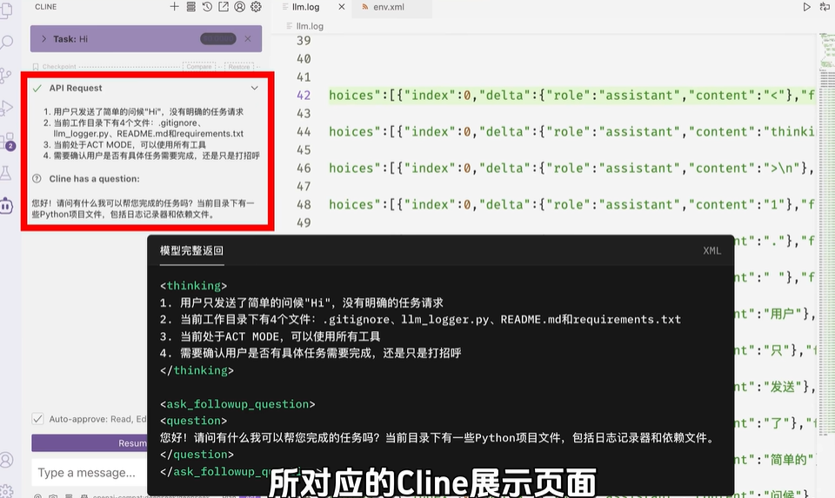Image resolution: width=835 pixels, height=498 pixels.
Task: Pop Cline out into editor icon
Action: (224, 7)
